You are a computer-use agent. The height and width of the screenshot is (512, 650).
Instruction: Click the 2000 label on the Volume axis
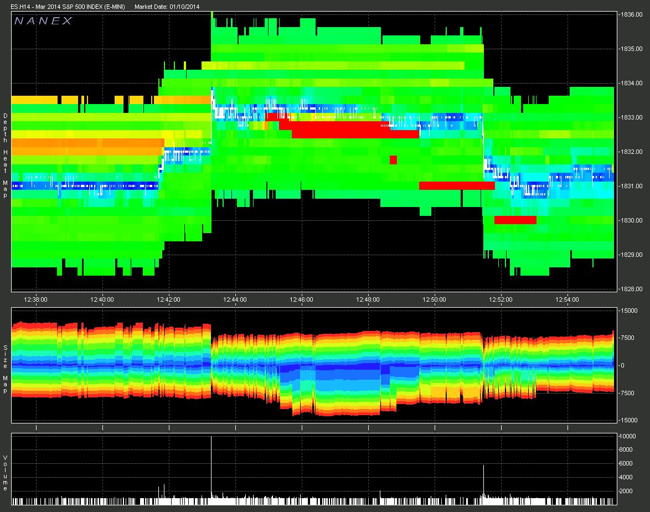point(626,491)
